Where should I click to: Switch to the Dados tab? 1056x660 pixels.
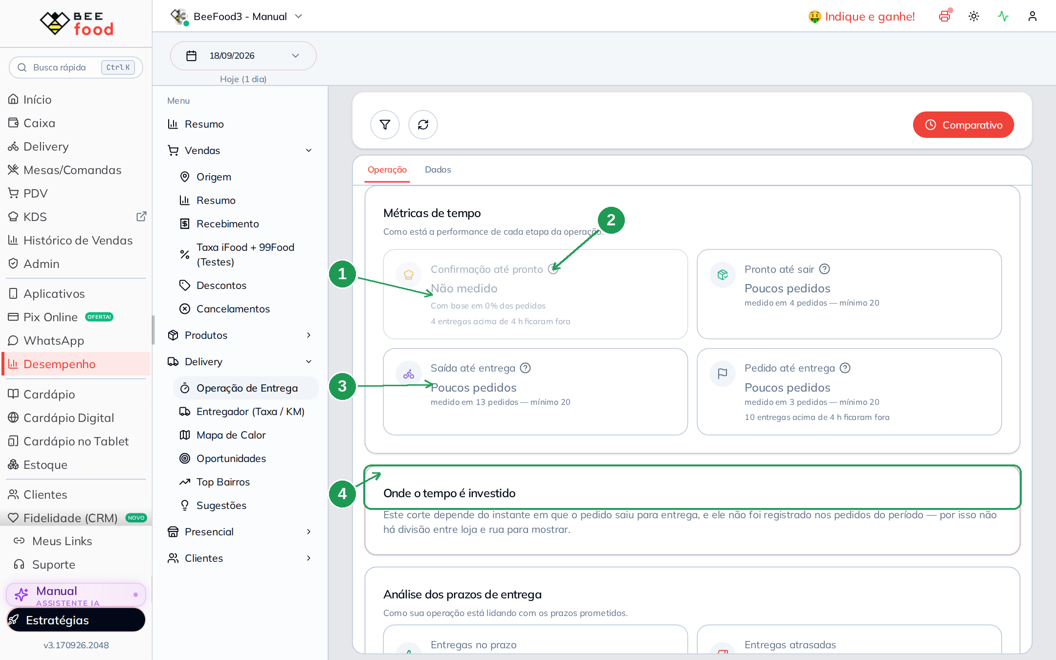click(438, 170)
